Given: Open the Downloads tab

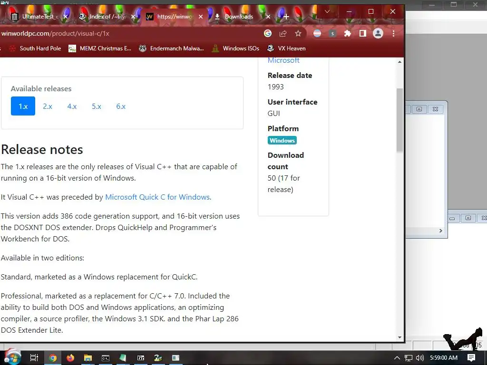Looking at the screenshot, I should (239, 17).
